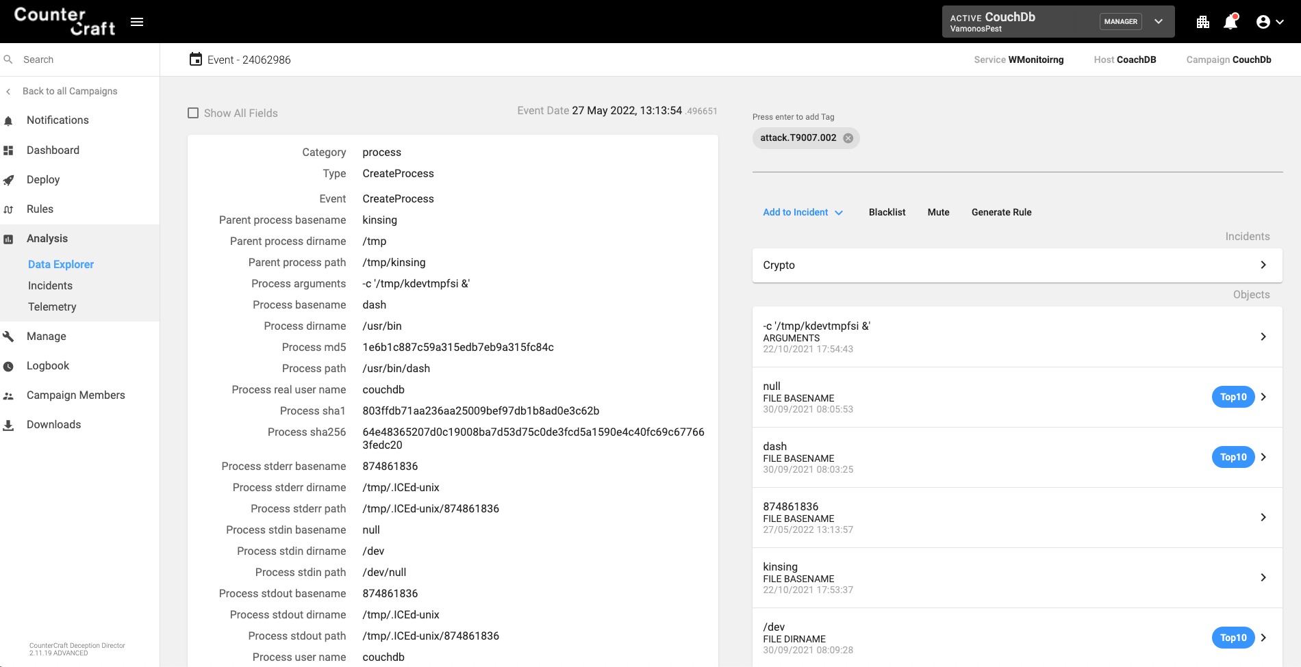This screenshot has width=1301, height=667.
Task: Click the Campaign Members people icon
Action: tap(8, 395)
